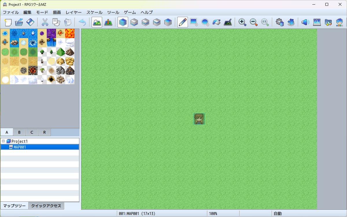347x217 pixels.
Task: Click the Paste clipboard icon
Action: [67, 22]
